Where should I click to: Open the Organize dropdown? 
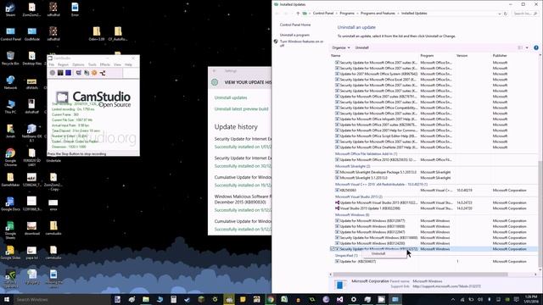(x=341, y=47)
